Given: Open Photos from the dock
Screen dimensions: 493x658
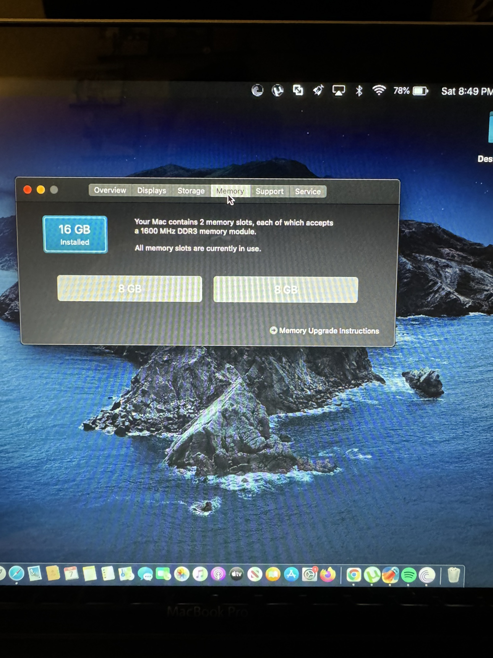Looking at the screenshot, I should pos(182,574).
